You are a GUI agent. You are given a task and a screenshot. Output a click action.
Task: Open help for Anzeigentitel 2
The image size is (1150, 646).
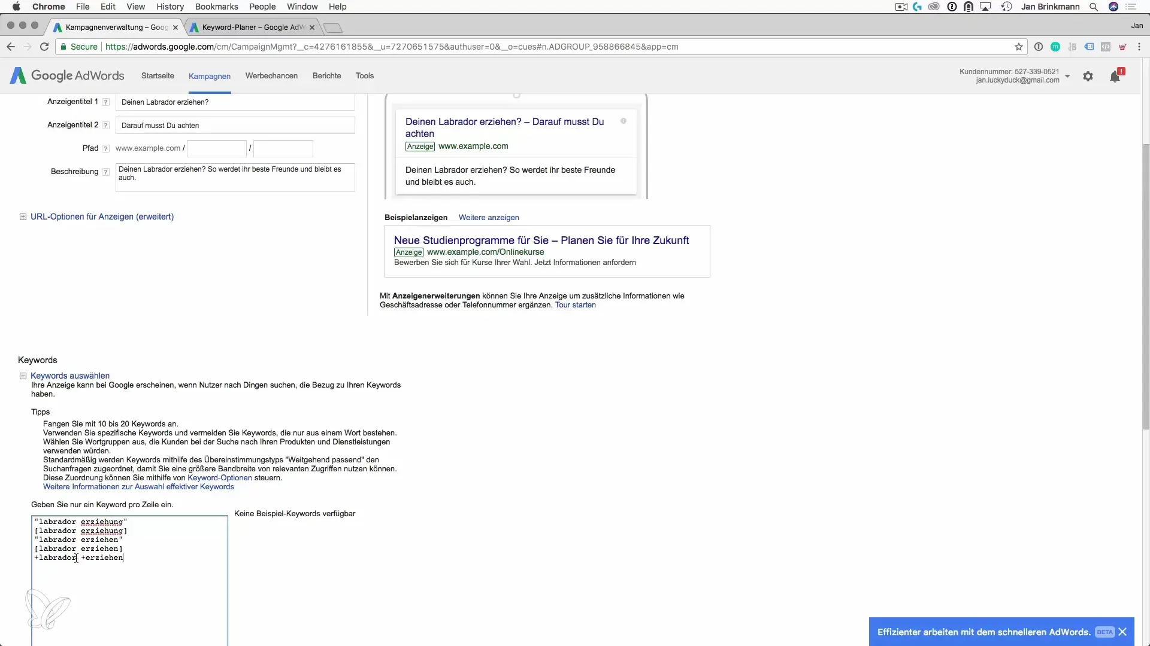(x=105, y=126)
